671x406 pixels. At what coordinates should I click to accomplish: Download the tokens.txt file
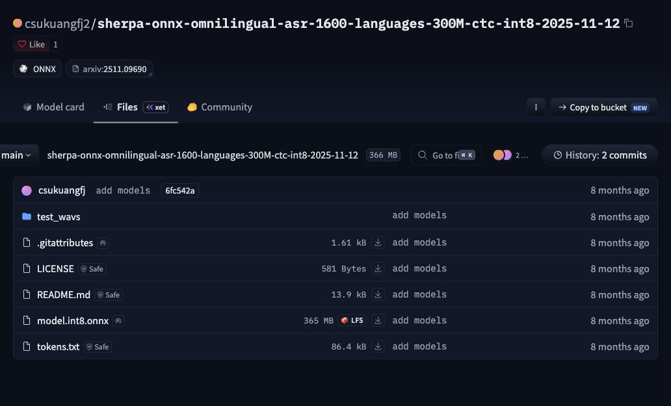pos(378,347)
